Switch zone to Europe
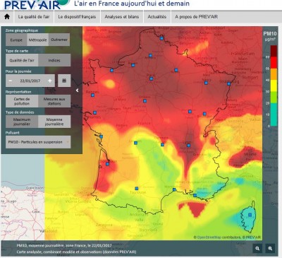282x258 pixels. (x=16, y=40)
